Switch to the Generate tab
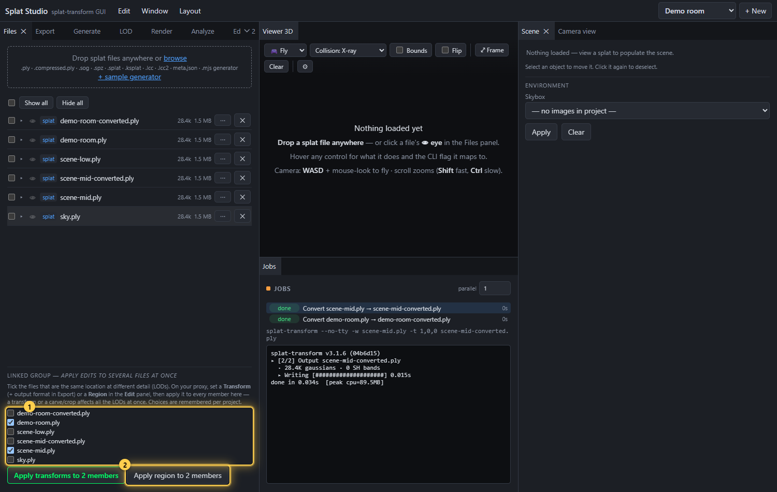Image resolution: width=777 pixels, height=492 pixels. coord(87,32)
